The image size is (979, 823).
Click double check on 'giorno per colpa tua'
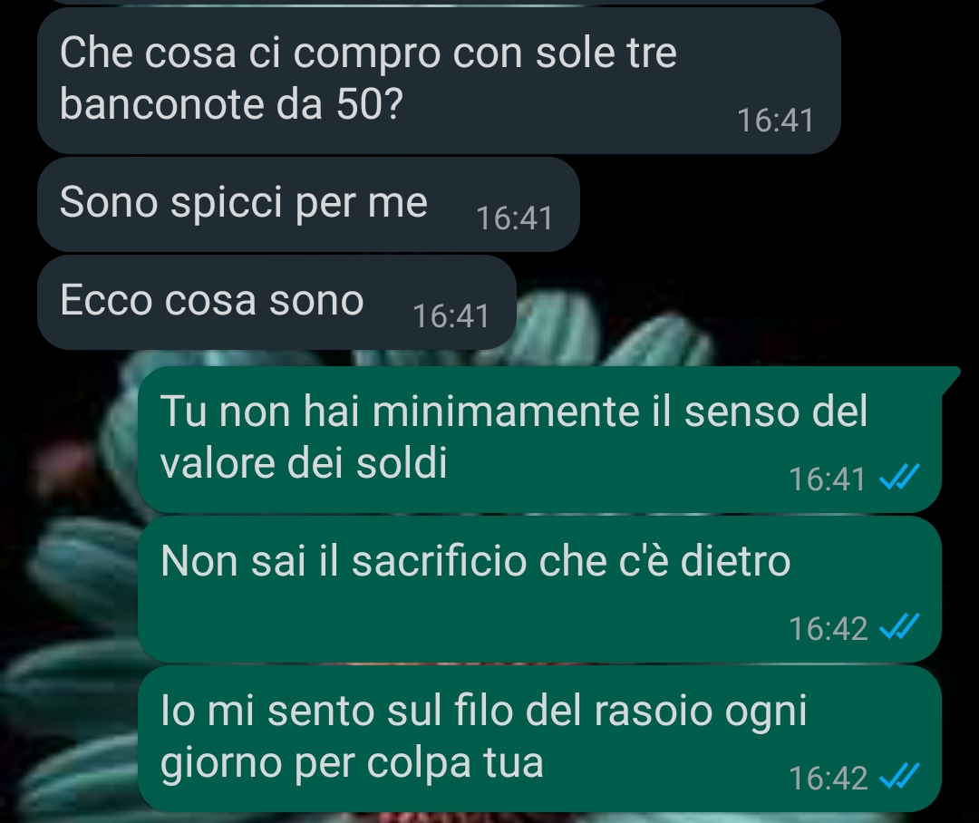click(x=899, y=777)
